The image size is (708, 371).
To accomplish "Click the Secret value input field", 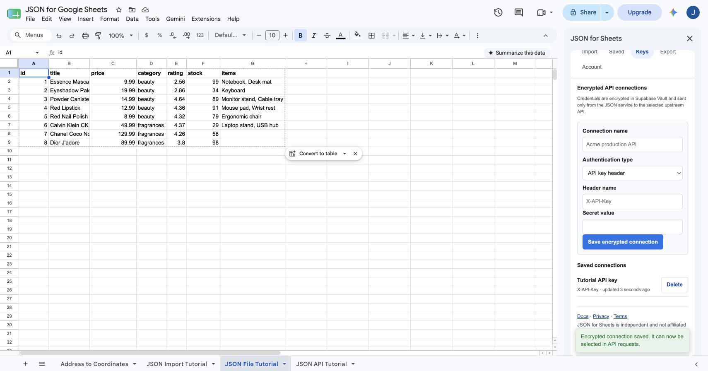I will coord(632,226).
